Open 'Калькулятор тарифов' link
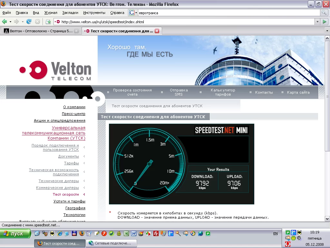The height and width of the screenshot is (248, 330). click(223, 92)
